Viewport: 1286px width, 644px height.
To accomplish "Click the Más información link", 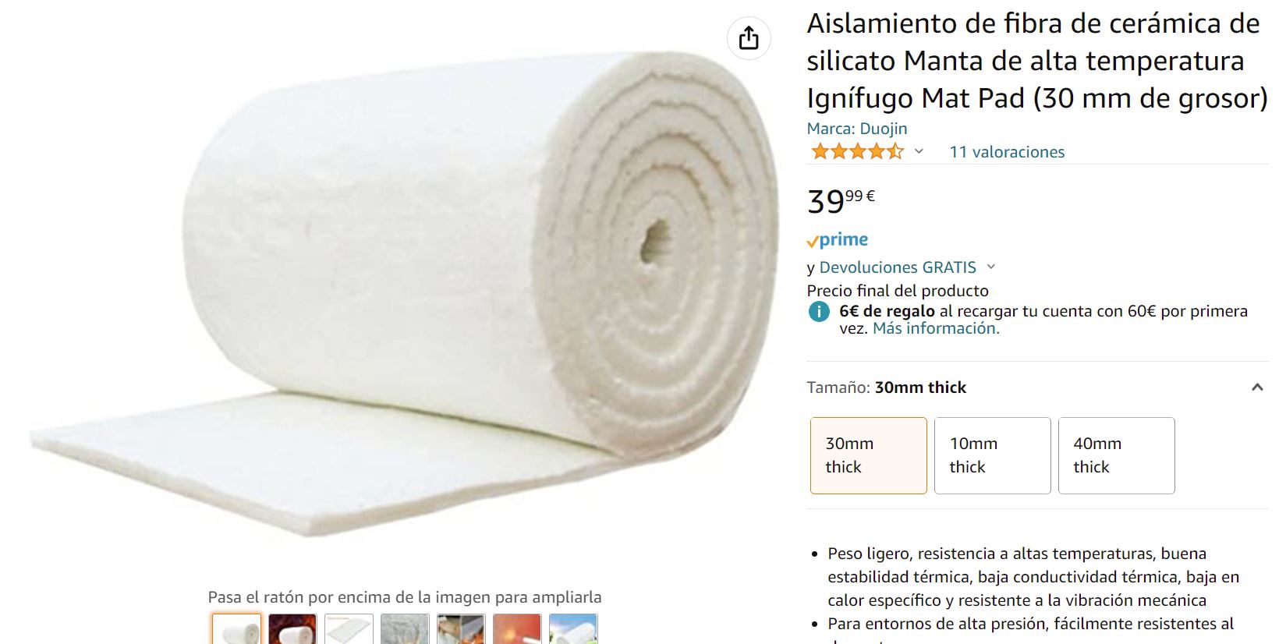I will point(936,328).
